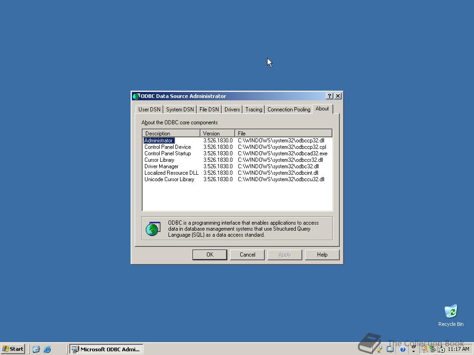
Task: Close the ODBC Data Source Administrator dialog
Action: click(x=338, y=96)
